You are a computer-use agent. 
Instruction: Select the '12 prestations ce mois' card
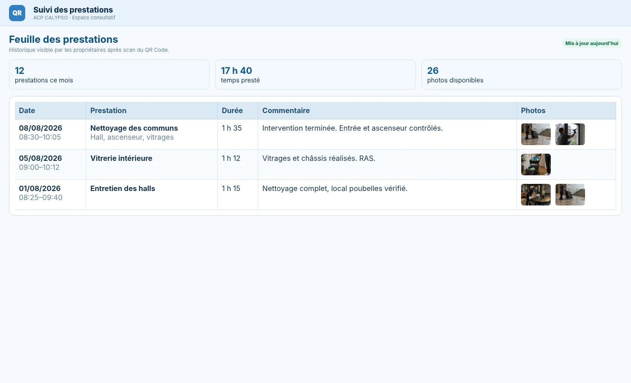coord(109,75)
